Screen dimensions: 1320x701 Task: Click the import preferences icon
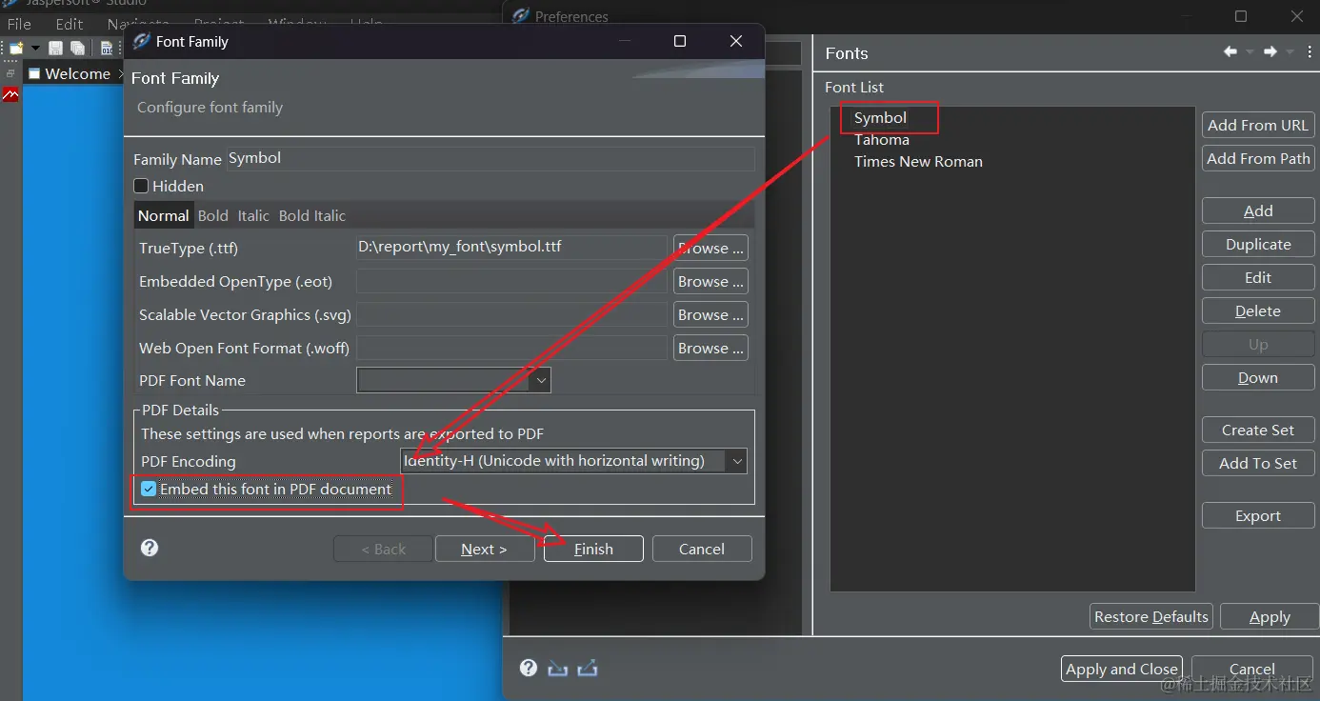coord(558,669)
